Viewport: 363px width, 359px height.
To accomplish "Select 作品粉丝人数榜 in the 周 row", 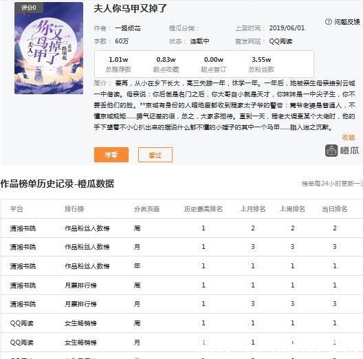I will coord(87,228).
